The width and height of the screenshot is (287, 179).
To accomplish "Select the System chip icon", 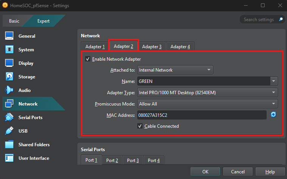I will click(x=9, y=50).
